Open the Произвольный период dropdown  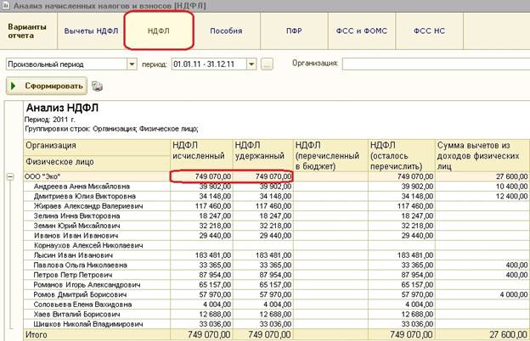tap(131, 64)
